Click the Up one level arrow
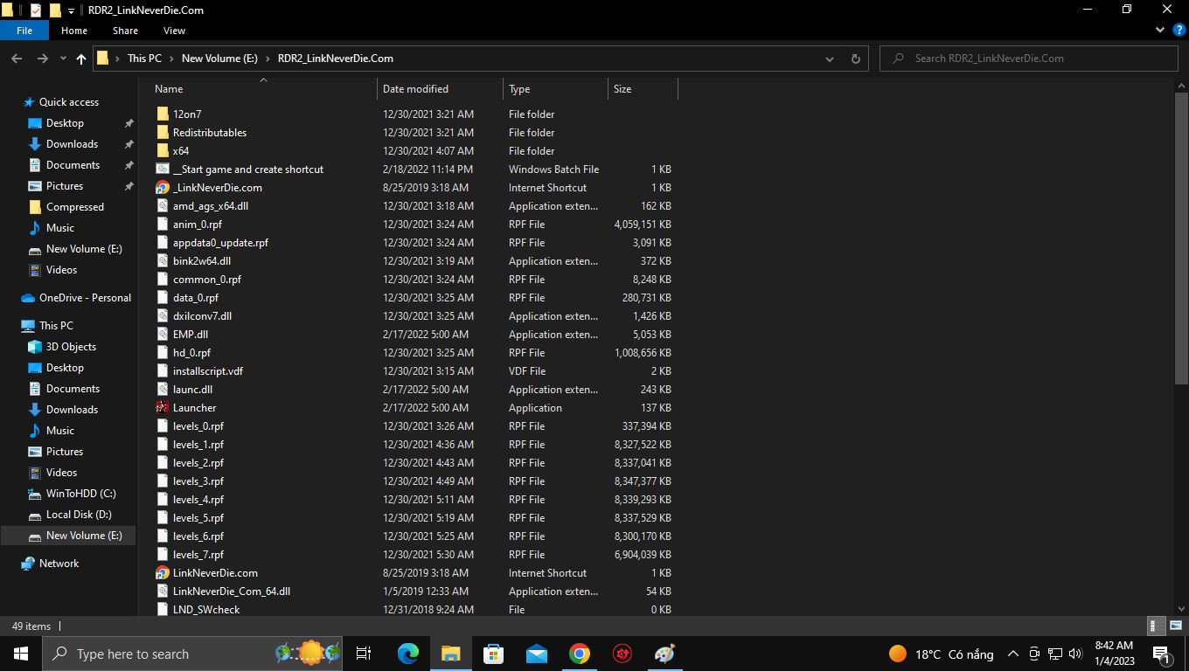 [81, 59]
